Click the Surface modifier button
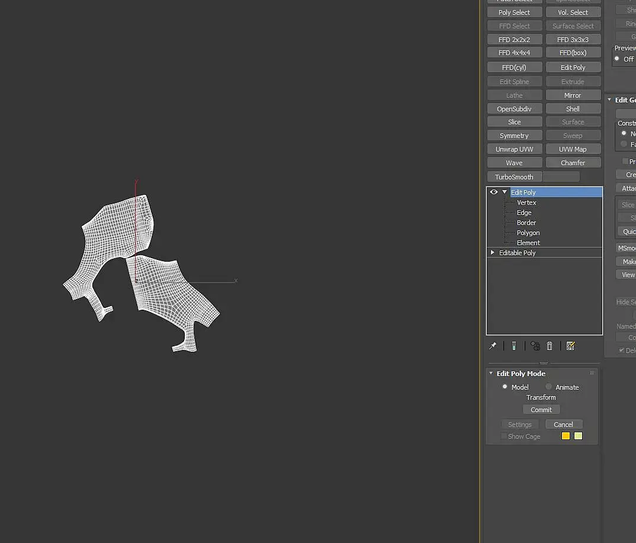Image resolution: width=636 pixels, height=543 pixels. (573, 122)
